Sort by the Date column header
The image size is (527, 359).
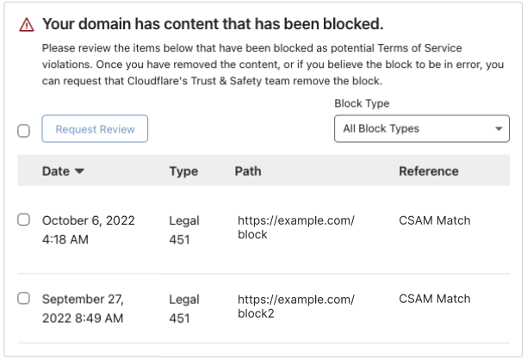pyautogui.click(x=56, y=171)
